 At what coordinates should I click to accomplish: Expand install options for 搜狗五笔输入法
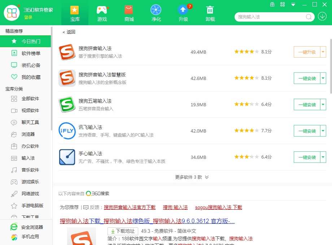[323, 104]
